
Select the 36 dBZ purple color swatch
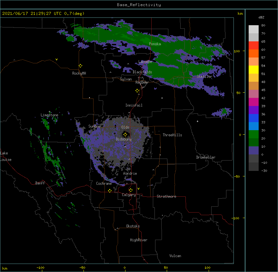point(253,110)
